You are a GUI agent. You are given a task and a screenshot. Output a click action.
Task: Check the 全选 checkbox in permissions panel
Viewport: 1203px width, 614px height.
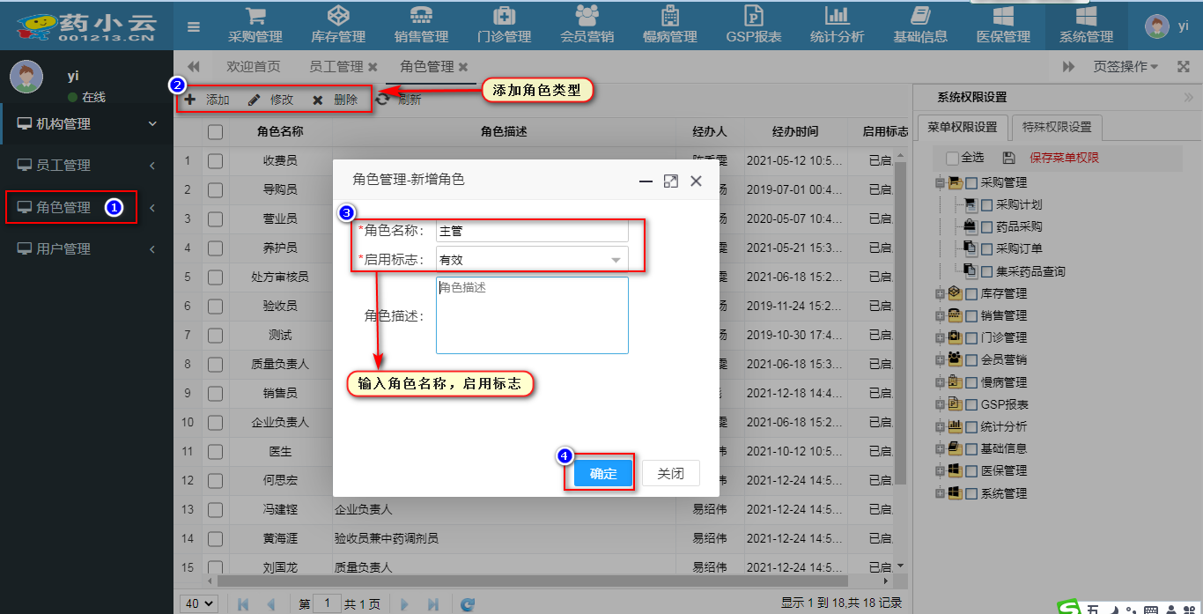coord(952,158)
